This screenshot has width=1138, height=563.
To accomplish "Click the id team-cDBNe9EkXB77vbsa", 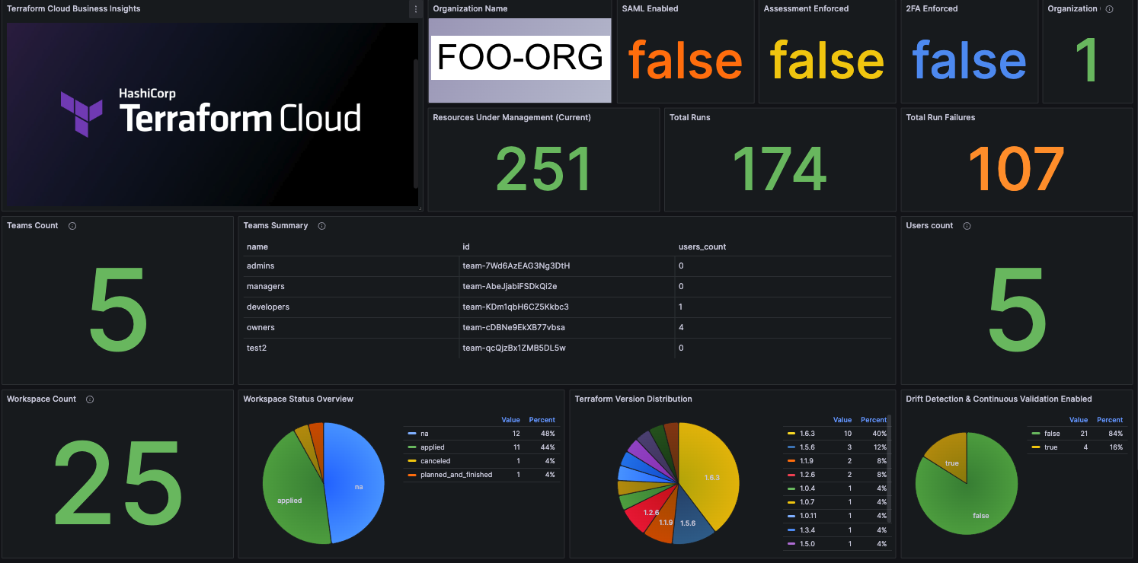I will (513, 328).
